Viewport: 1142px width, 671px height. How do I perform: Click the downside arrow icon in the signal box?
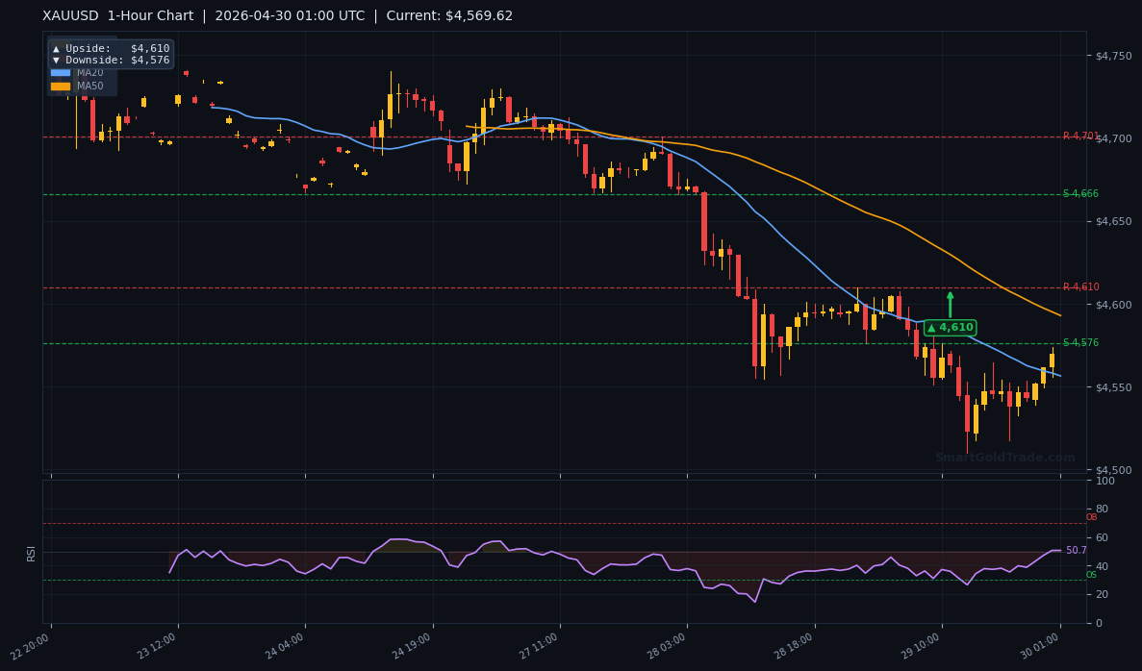click(x=56, y=60)
